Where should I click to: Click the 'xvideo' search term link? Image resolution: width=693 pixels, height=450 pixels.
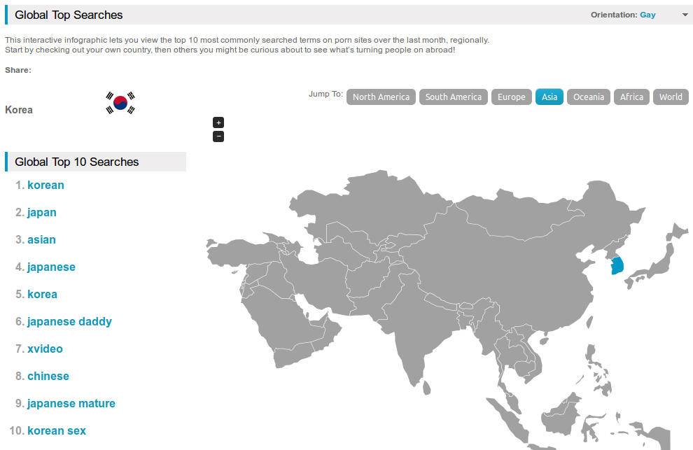(x=45, y=349)
